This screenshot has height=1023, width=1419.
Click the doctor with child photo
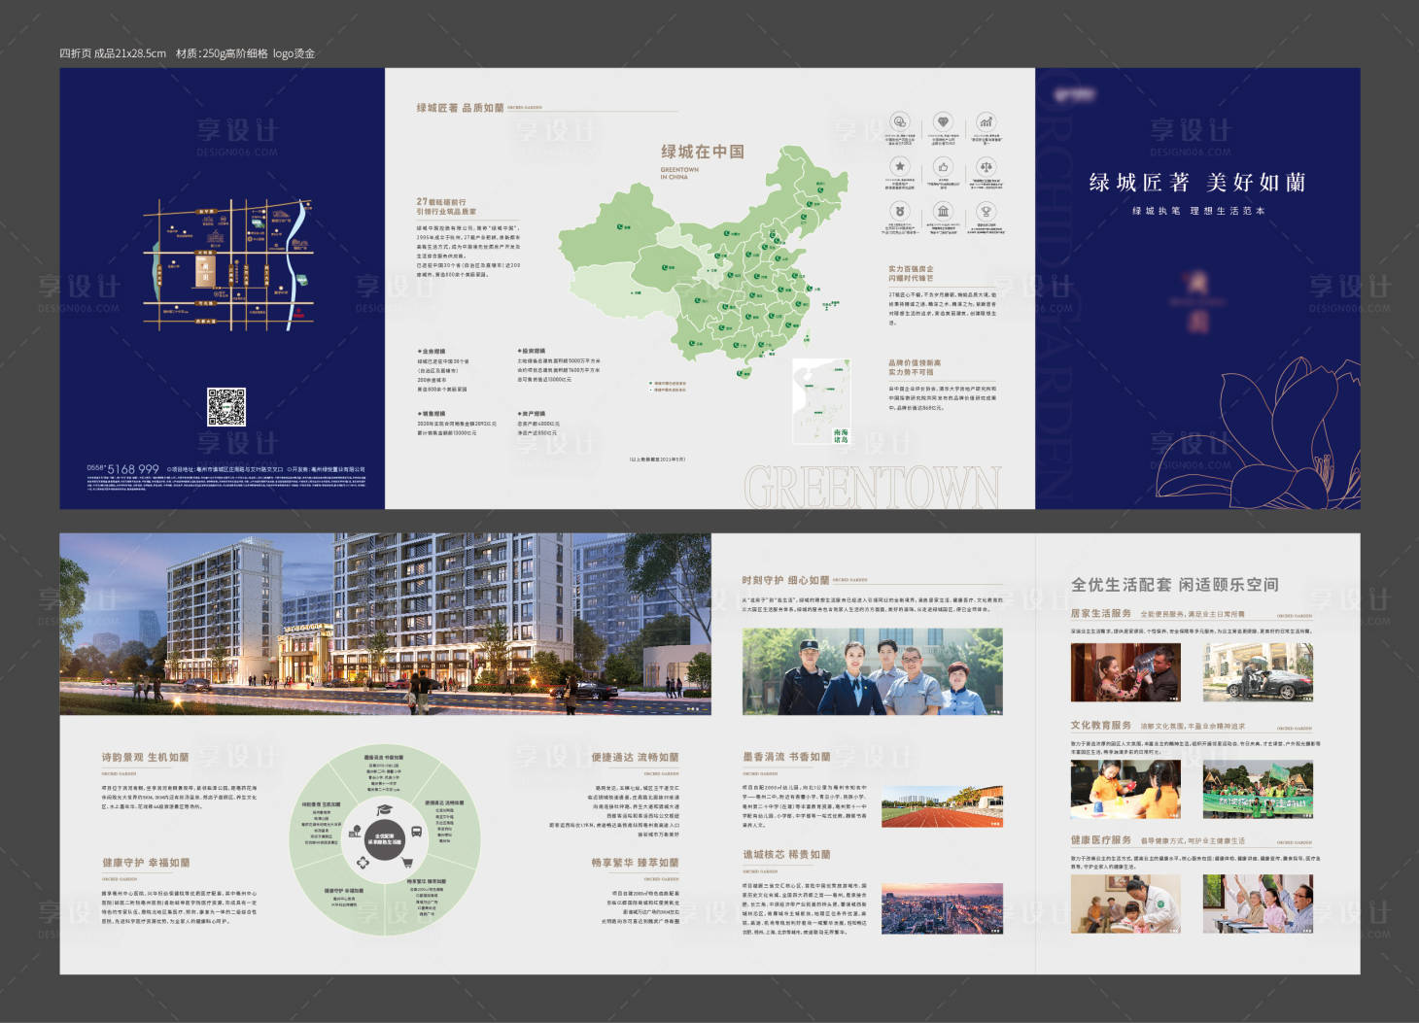pos(1125,904)
